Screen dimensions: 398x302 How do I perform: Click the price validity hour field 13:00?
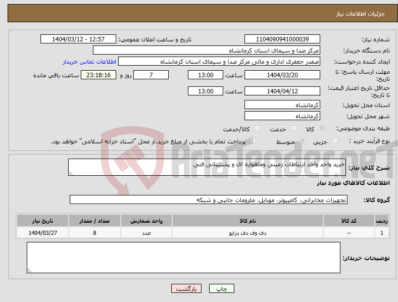tap(206, 91)
